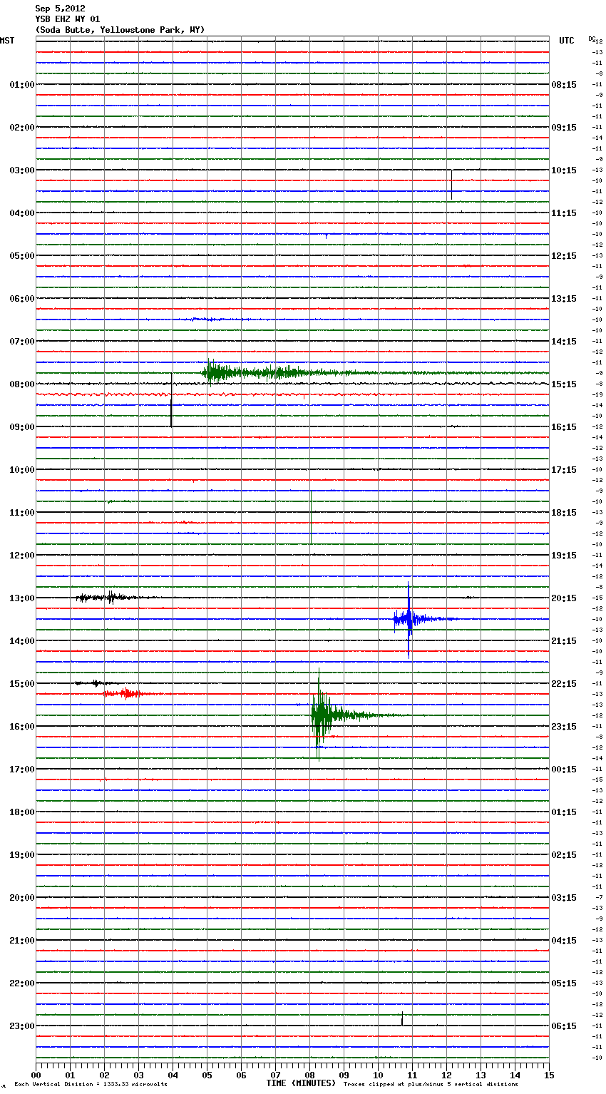Click the 07:00 MST time label
606x1094 pixels.
(21, 341)
